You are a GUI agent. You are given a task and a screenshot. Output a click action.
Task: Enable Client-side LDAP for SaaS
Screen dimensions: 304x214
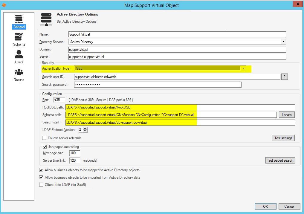point(41,185)
